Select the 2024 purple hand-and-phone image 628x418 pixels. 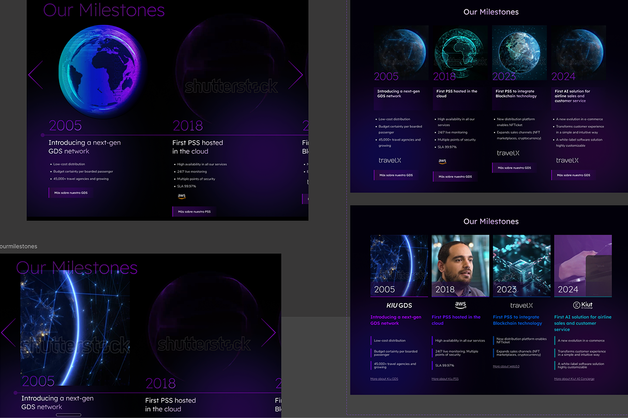pos(583,266)
